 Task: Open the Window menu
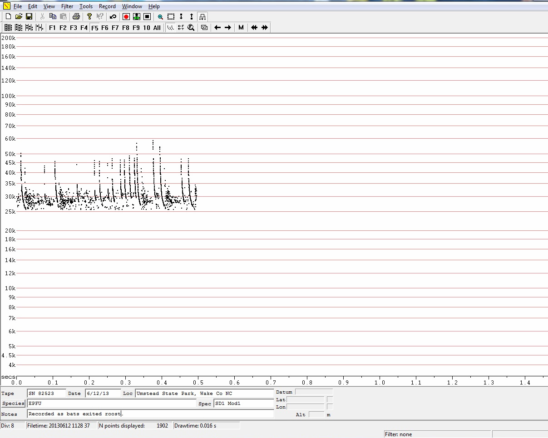tap(132, 6)
